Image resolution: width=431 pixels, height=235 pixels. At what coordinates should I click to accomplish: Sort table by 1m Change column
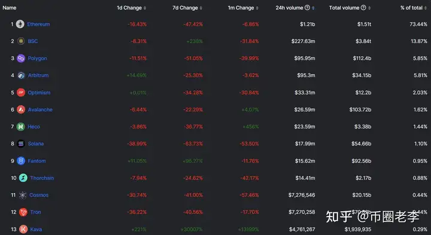(243, 8)
